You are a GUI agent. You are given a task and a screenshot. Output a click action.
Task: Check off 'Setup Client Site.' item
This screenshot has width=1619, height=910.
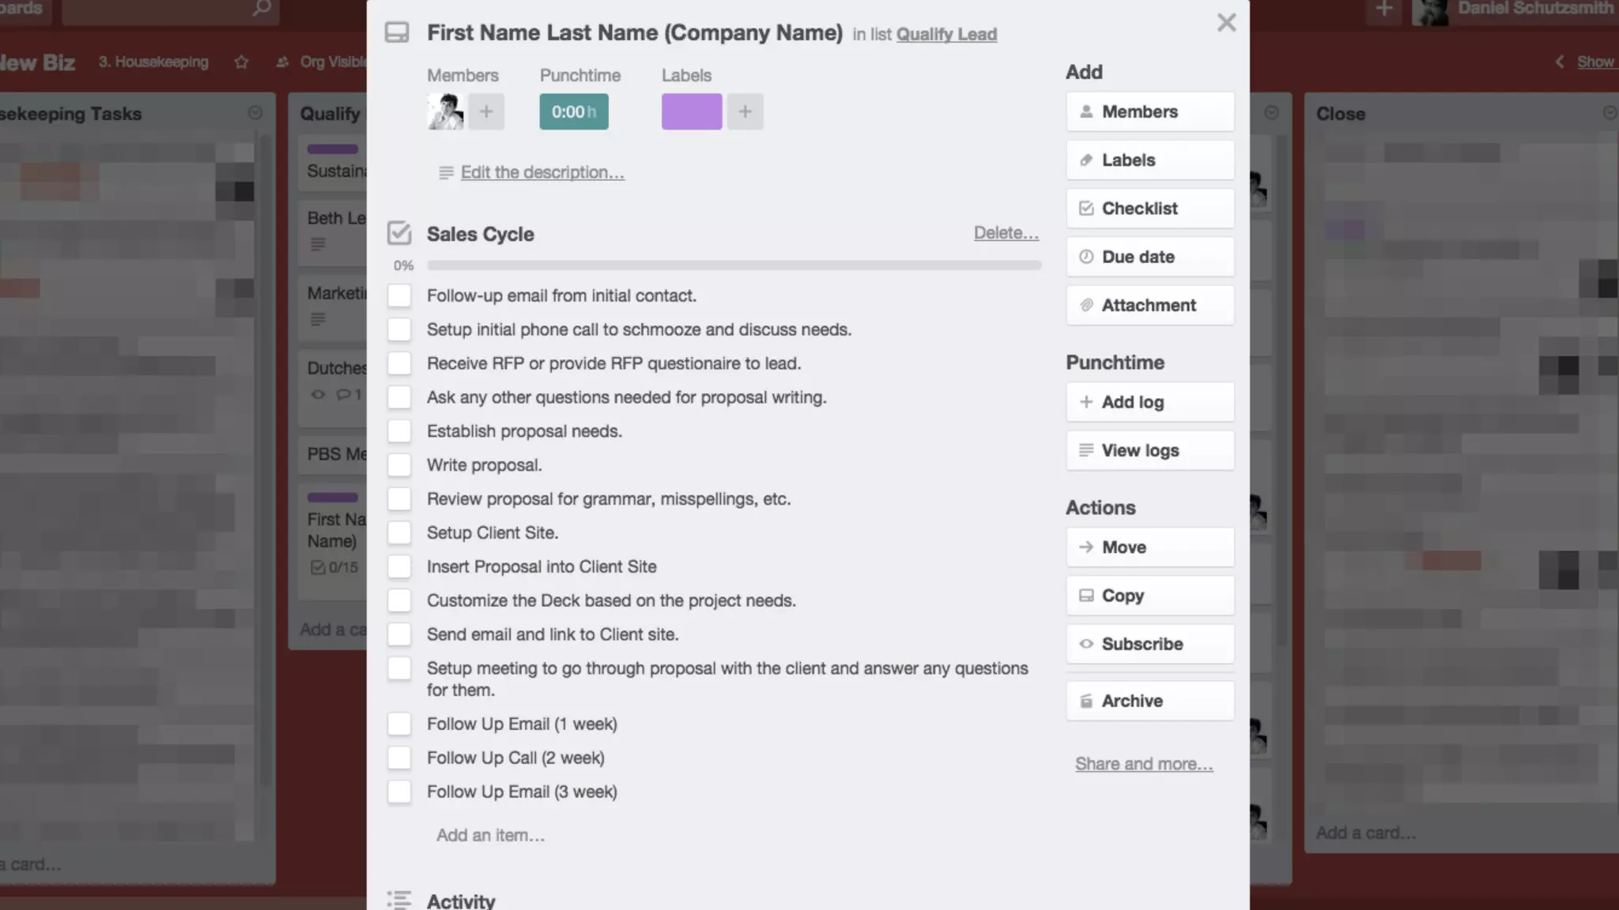[399, 533]
